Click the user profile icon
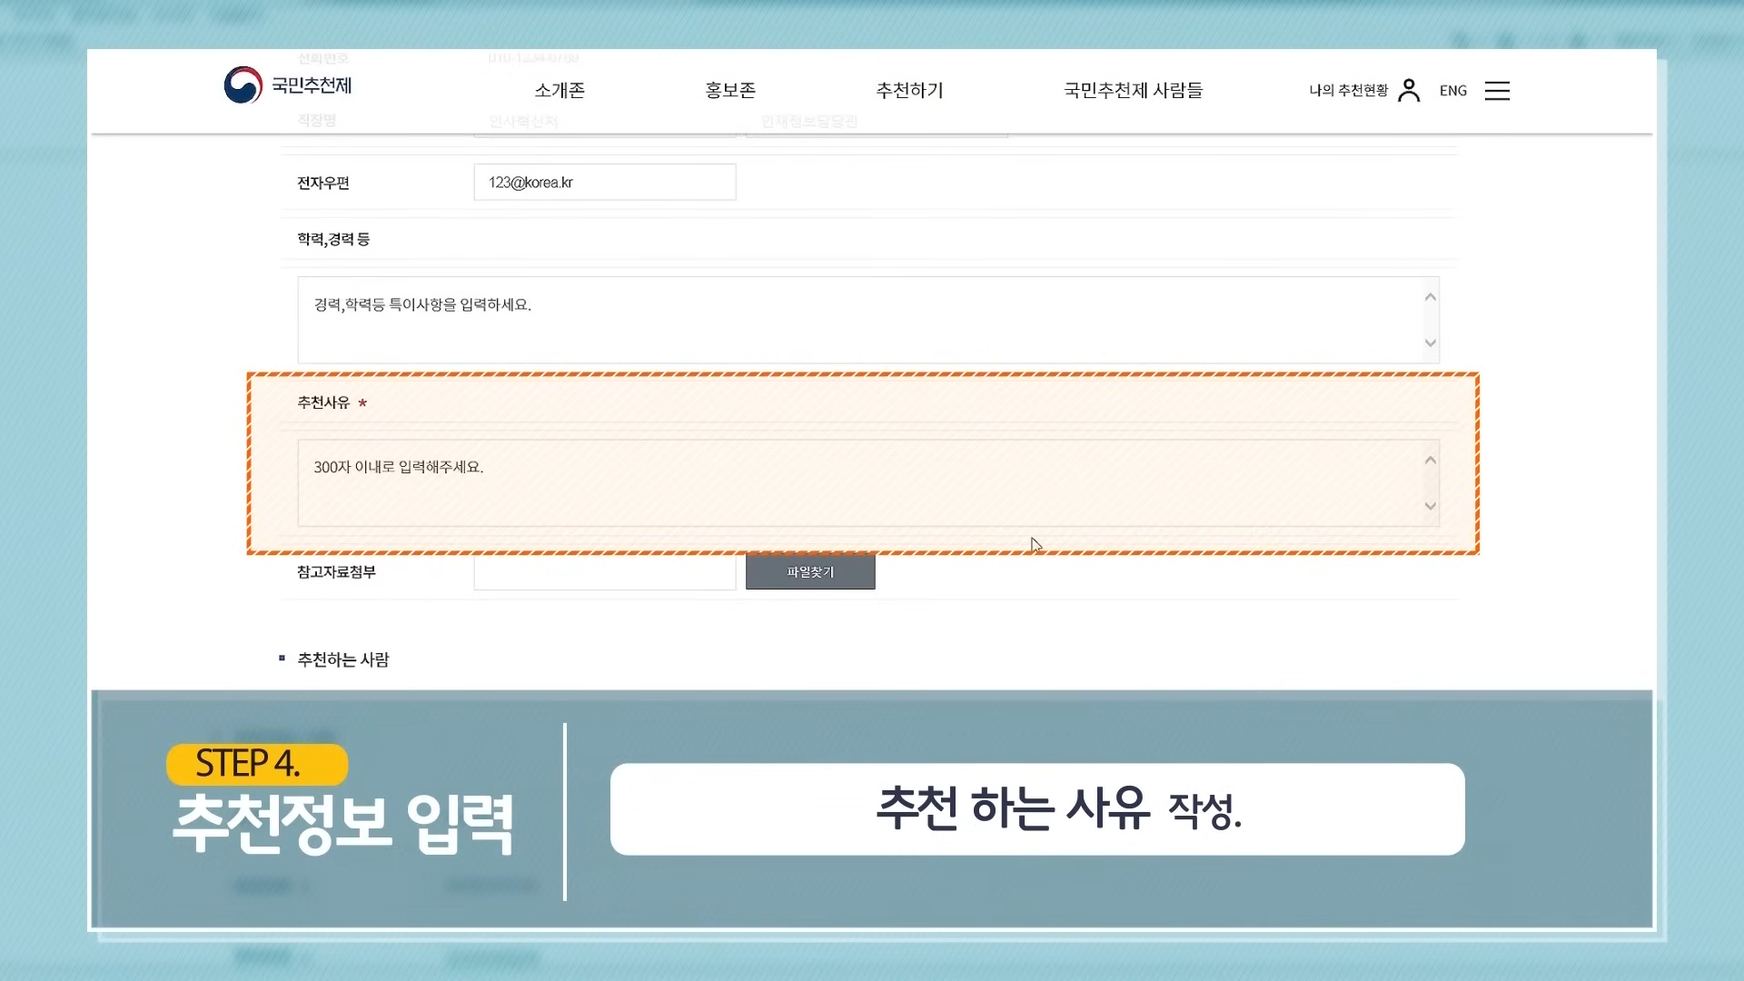This screenshot has height=981, width=1744. click(x=1409, y=90)
